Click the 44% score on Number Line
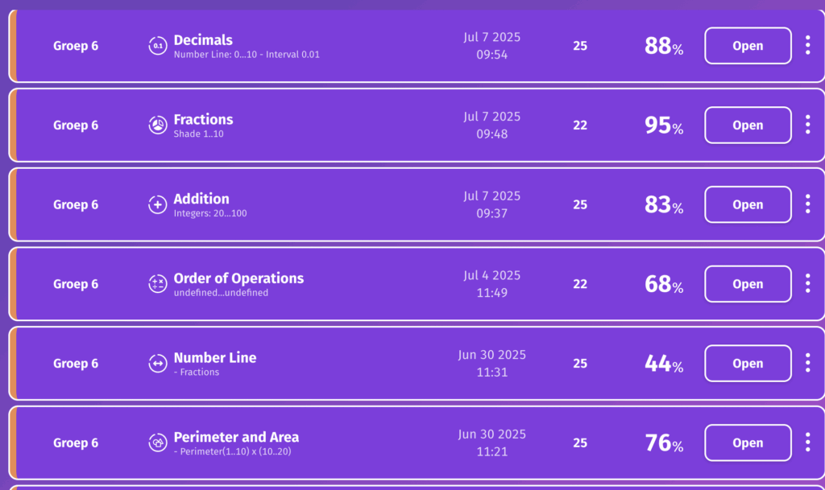This screenshot has width=825, height=490. click(x=664, y=364)
